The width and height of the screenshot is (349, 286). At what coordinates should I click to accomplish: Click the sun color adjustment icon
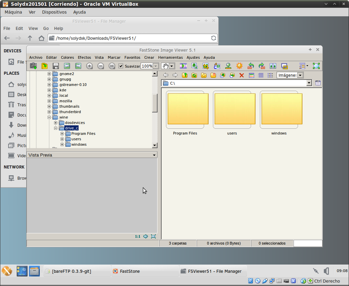239,66
